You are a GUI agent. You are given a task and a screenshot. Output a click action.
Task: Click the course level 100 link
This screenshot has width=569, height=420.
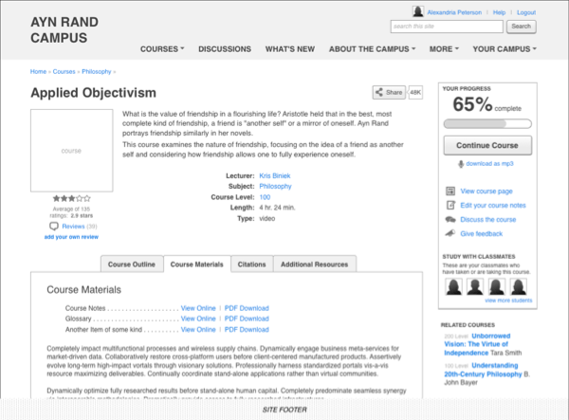[x=265, y=197]
